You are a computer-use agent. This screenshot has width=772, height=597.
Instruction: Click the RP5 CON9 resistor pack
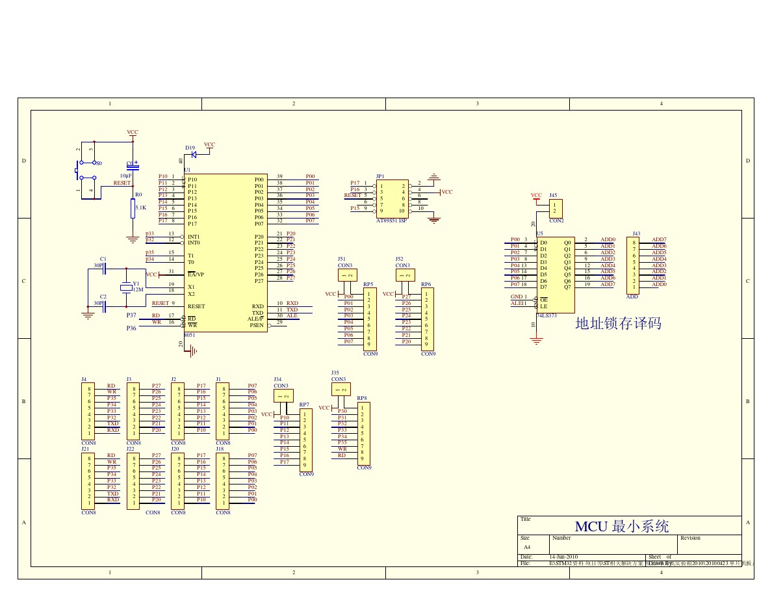370,319
